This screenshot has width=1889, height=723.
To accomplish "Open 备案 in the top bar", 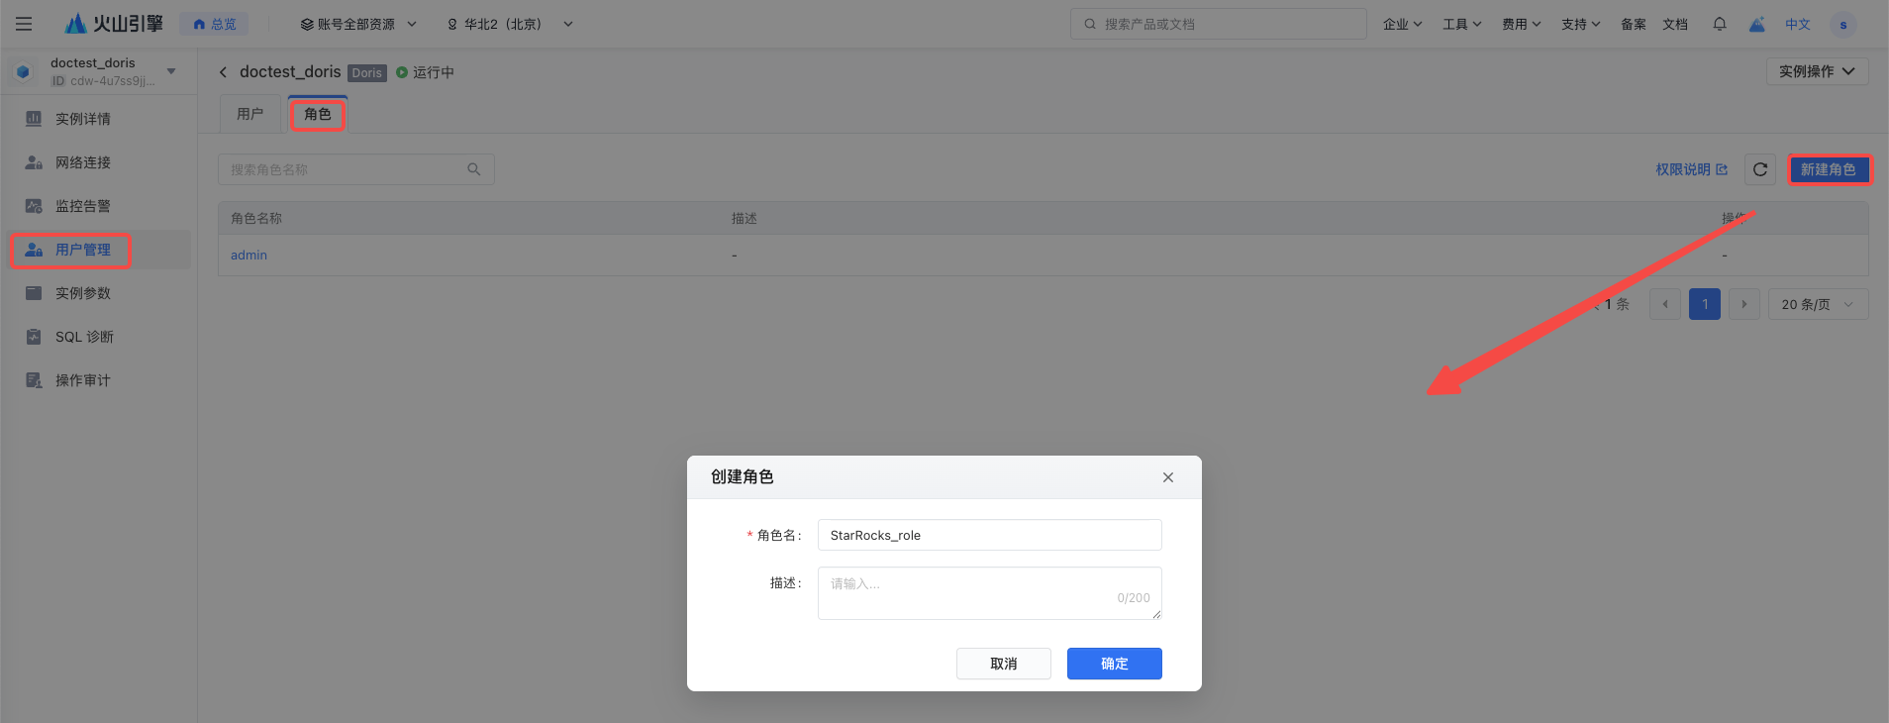I will [x=1634, y=24].
